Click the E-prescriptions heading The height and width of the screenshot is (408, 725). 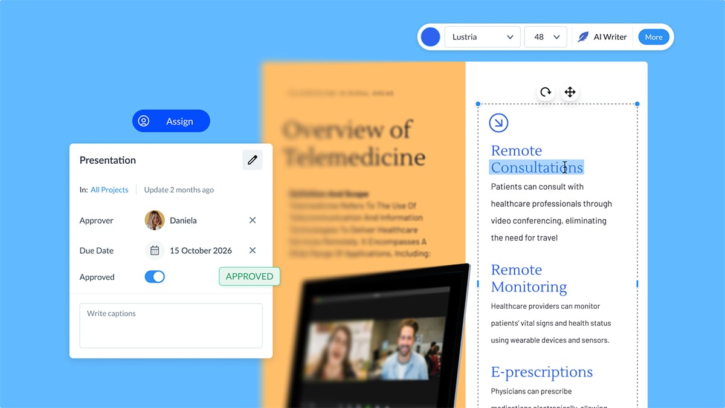coord(541,372)
